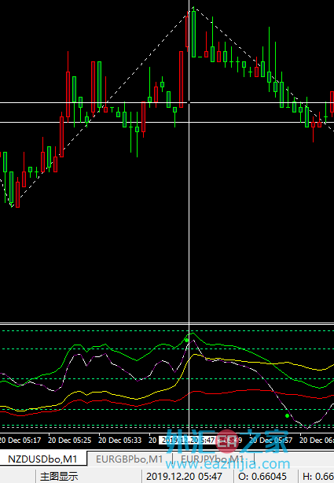The image size is (334, 483).
Task: Click the 20 Dec 05:57 time axis label
Action: tap(271, 441)
